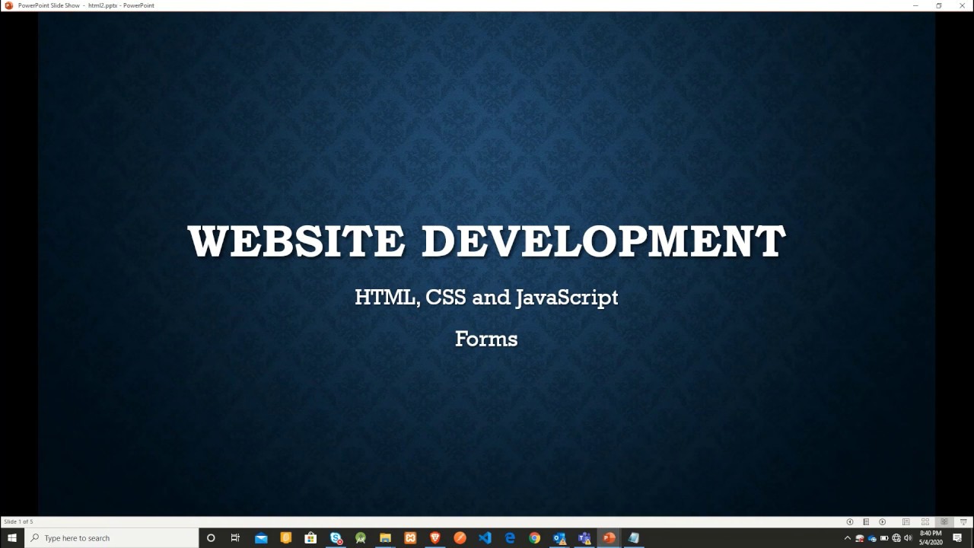Open Microsoft Teams from taskbar

584,538
